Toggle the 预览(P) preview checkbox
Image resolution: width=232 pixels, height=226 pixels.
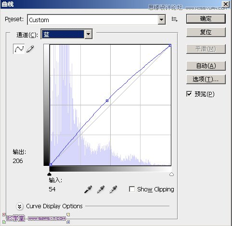pyautogui.click(x=189, y=94)
